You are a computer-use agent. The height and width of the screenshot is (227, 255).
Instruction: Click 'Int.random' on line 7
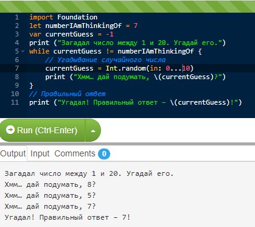pyautogui.click(x=125, y=68)
